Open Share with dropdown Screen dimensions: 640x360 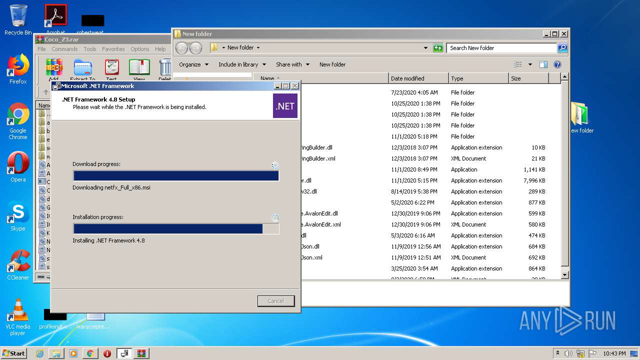[292, 64]
